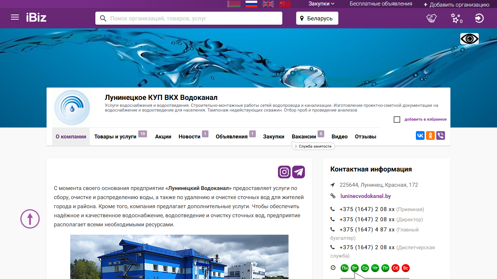Switch to the Акции tab
The image size is (497, 279).
(163, 137)
